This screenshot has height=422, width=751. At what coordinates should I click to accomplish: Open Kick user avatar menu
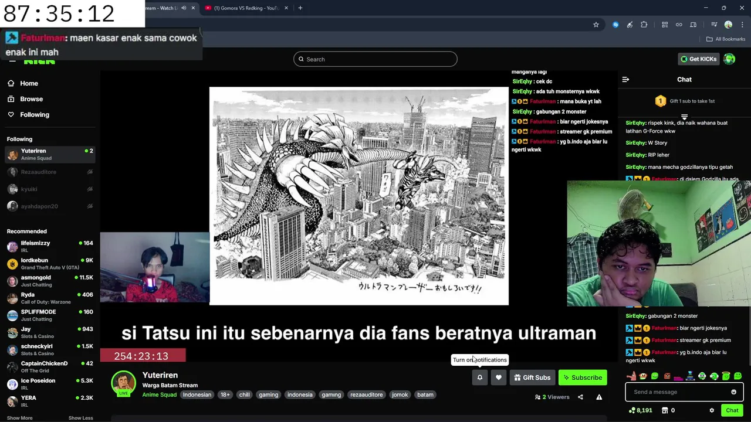[x=729, y=59]
